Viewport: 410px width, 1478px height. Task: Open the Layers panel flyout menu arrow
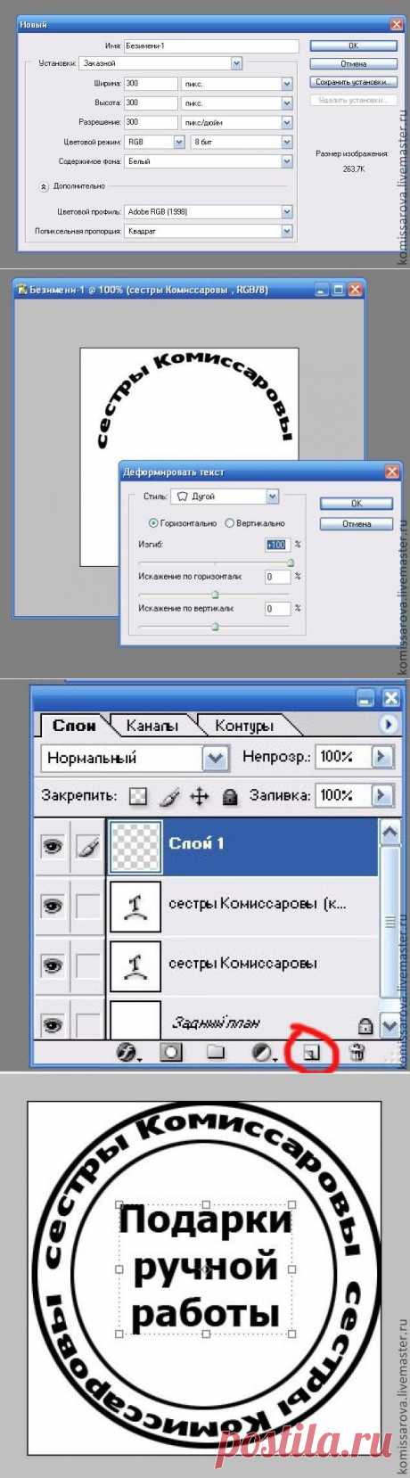click(x=389, y=724)
